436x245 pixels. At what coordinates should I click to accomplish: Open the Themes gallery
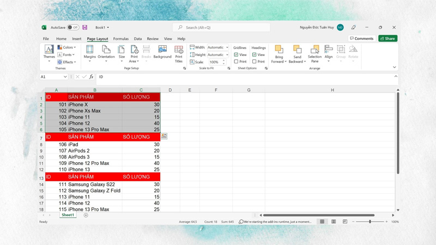pyautogui.click(x=49, y=53)
